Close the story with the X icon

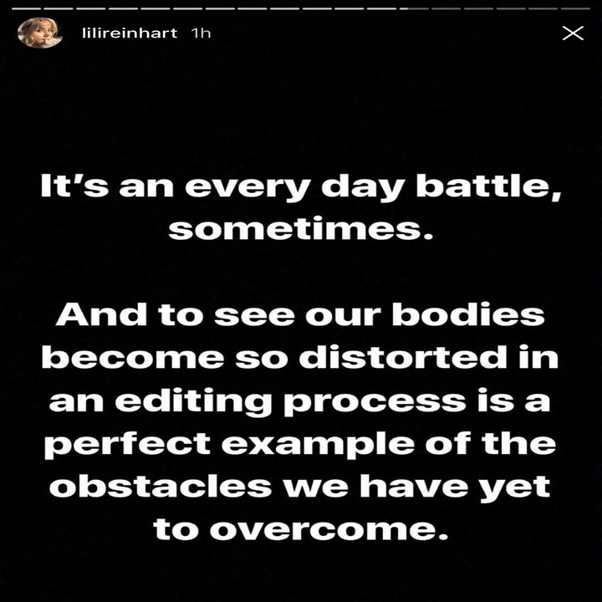(x=573, y=33)
